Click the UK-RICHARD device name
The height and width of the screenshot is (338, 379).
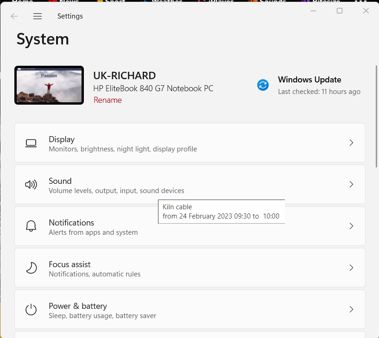click(x=125, y=75)
